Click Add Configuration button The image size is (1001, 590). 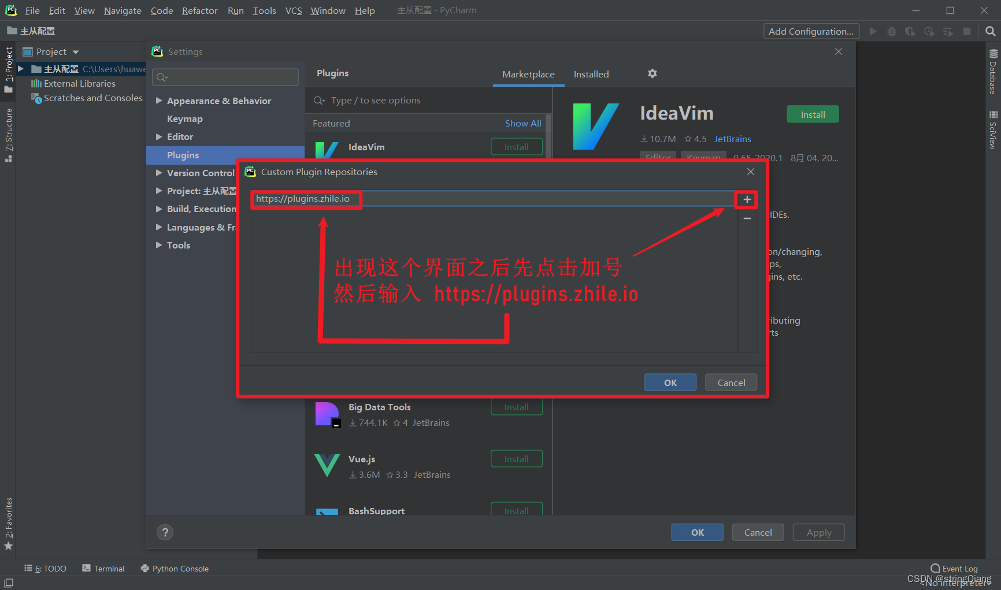click(x=811, y=31)
